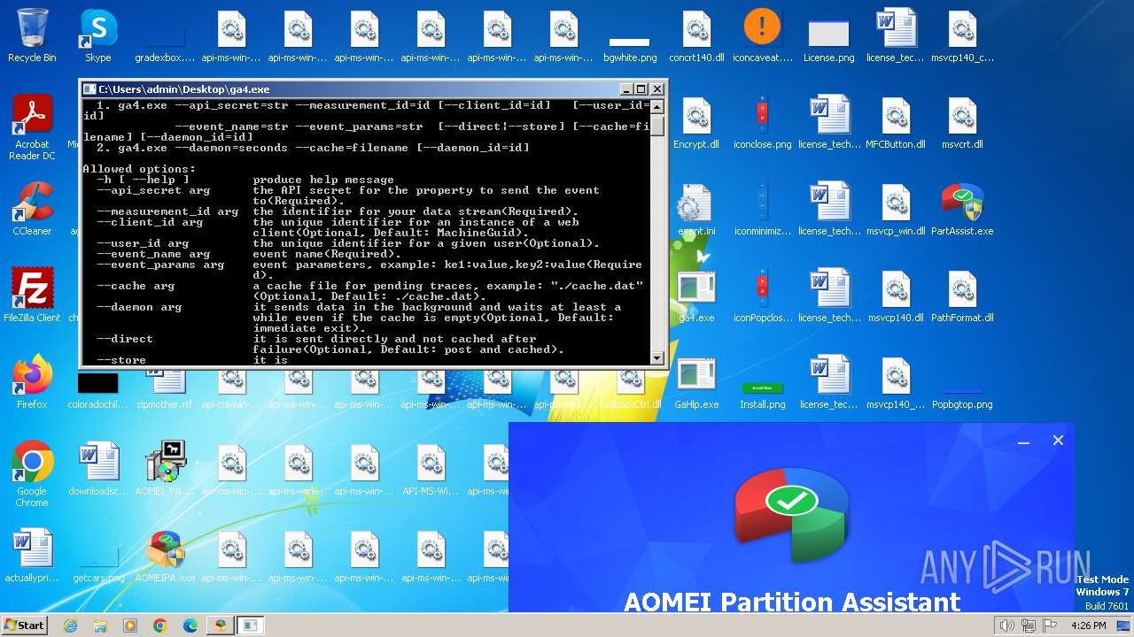Select the event.ini settings file
This screenshot has height=637, width=1134.
coord(696,209)
